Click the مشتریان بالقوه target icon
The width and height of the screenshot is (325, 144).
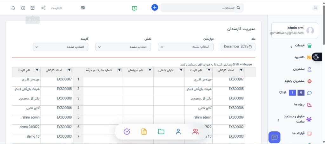309,81
